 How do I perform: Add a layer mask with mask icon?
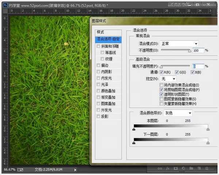pos(176,169)
